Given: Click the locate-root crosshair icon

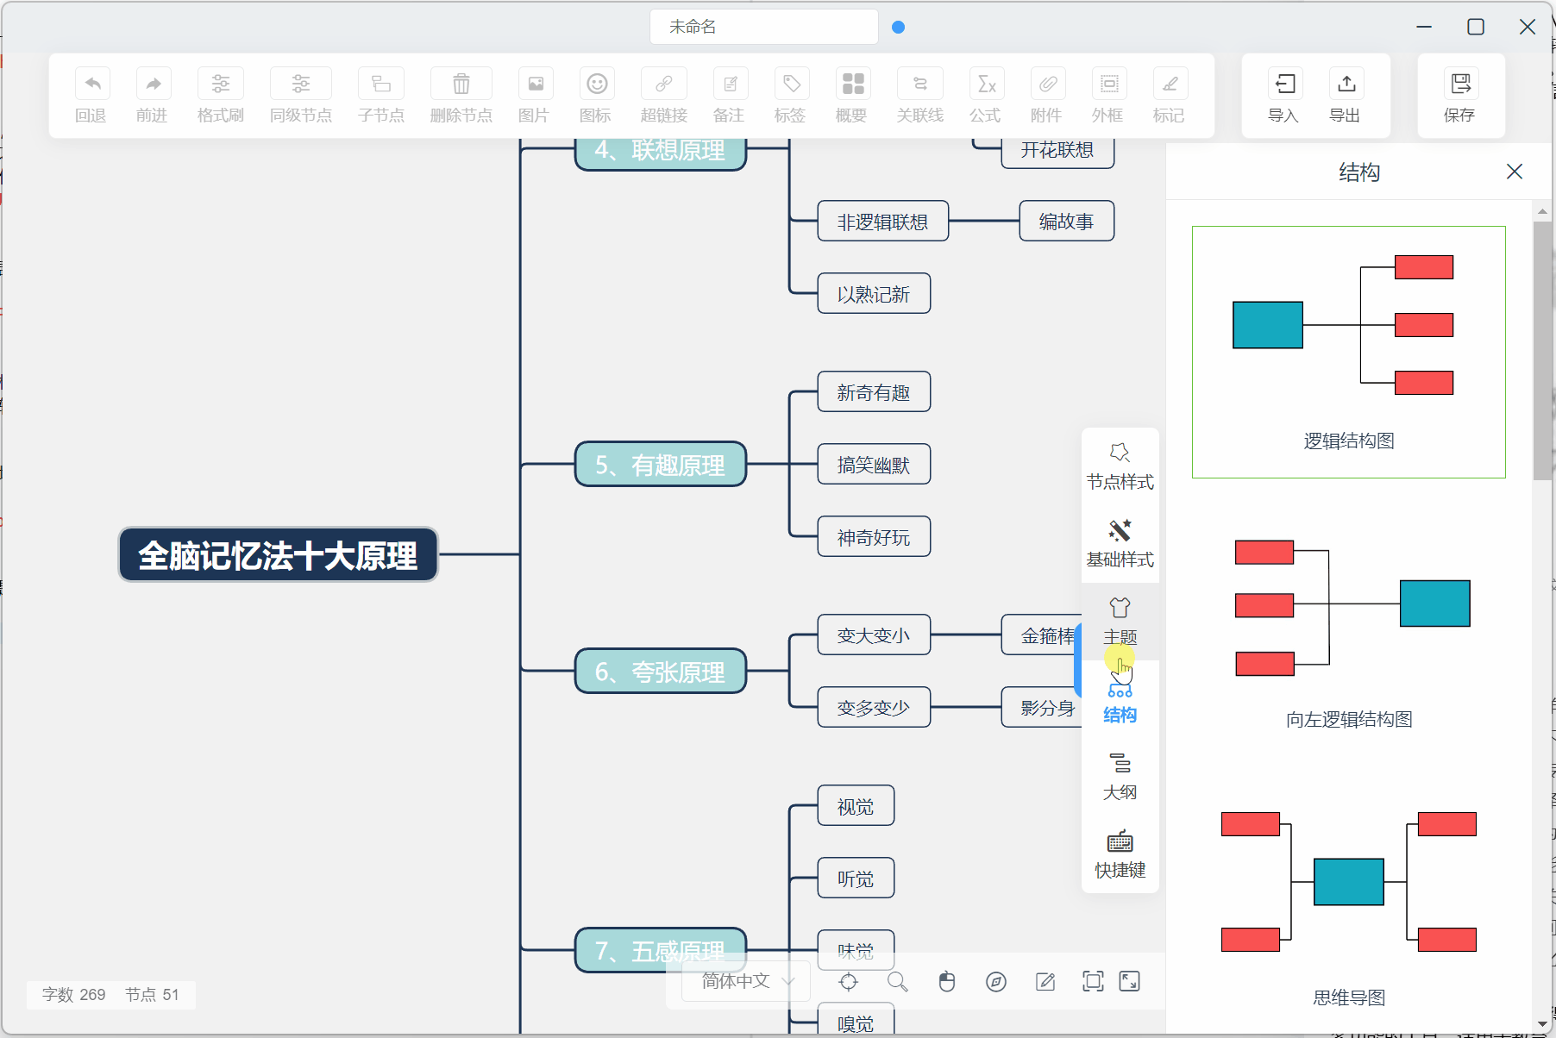Looking at the screenshot, I should pos(849,981).
